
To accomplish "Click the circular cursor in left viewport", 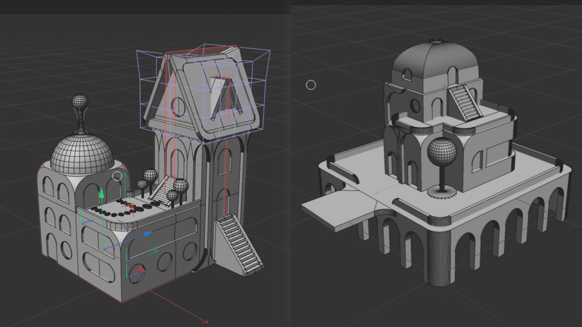I will (117, 176).
